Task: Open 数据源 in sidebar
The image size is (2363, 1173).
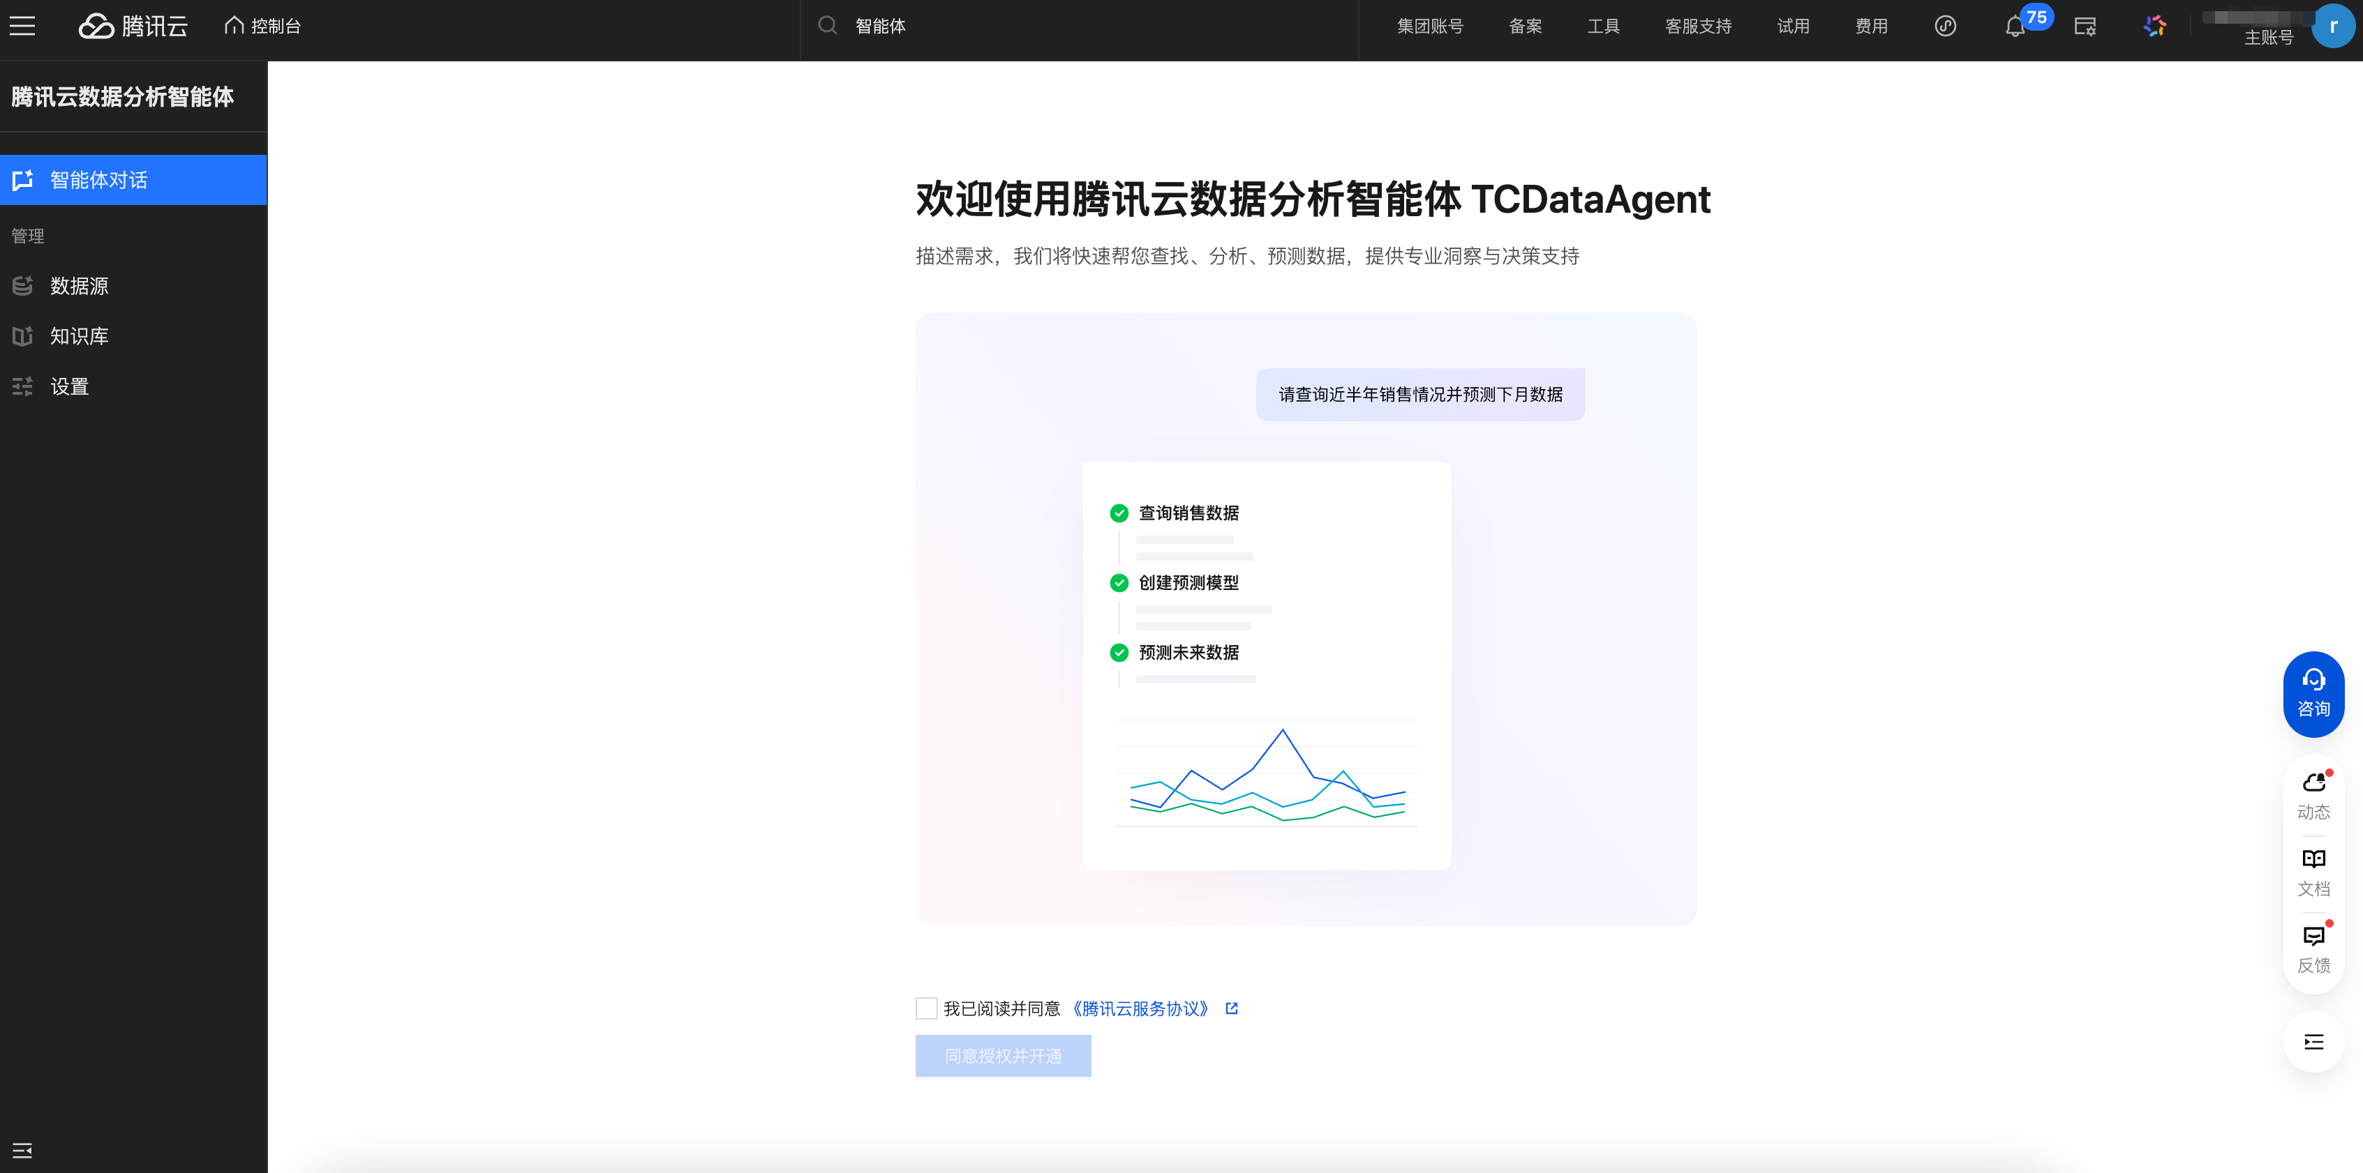Action: pos(133,286)
